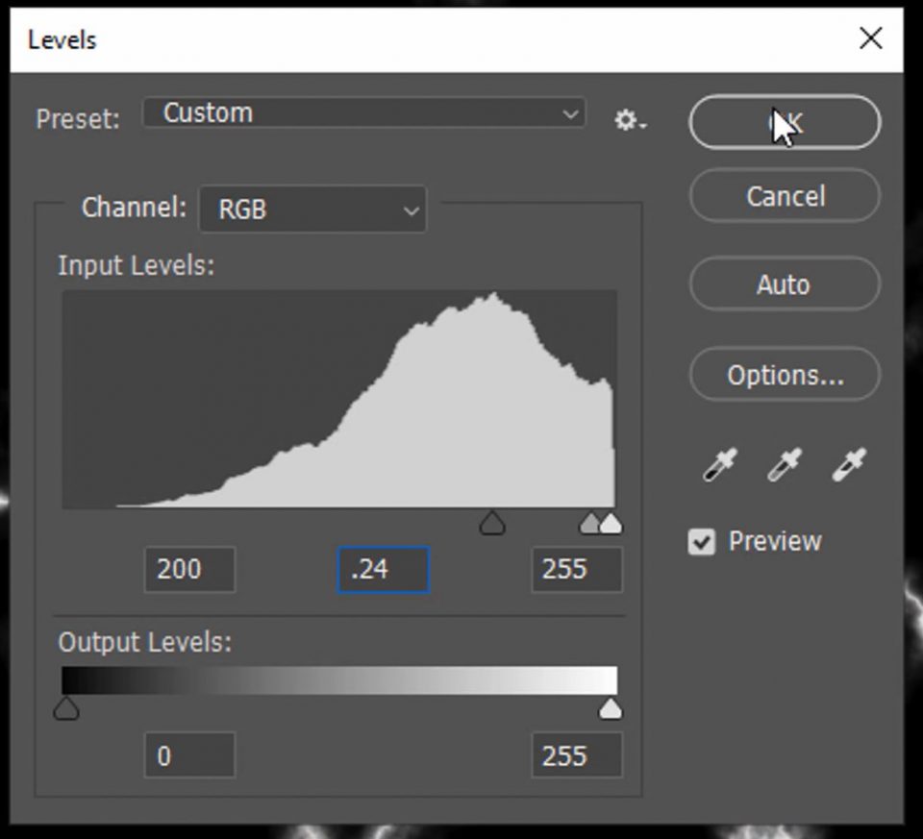Uncheck the Preview checkbox

point(702,542)
